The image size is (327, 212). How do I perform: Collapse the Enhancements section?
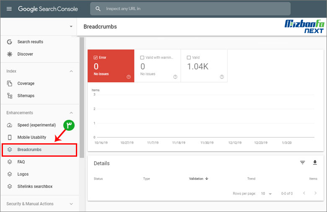(71, 113)
